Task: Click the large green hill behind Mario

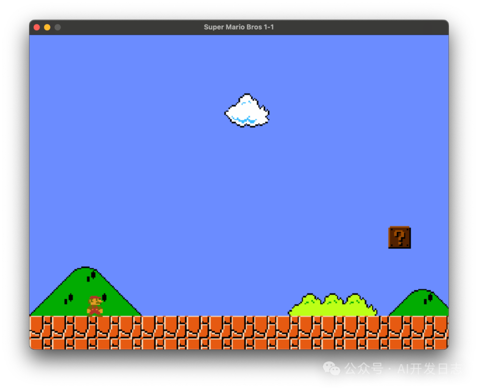Action: pyautogui.click(x=86, y=291)
